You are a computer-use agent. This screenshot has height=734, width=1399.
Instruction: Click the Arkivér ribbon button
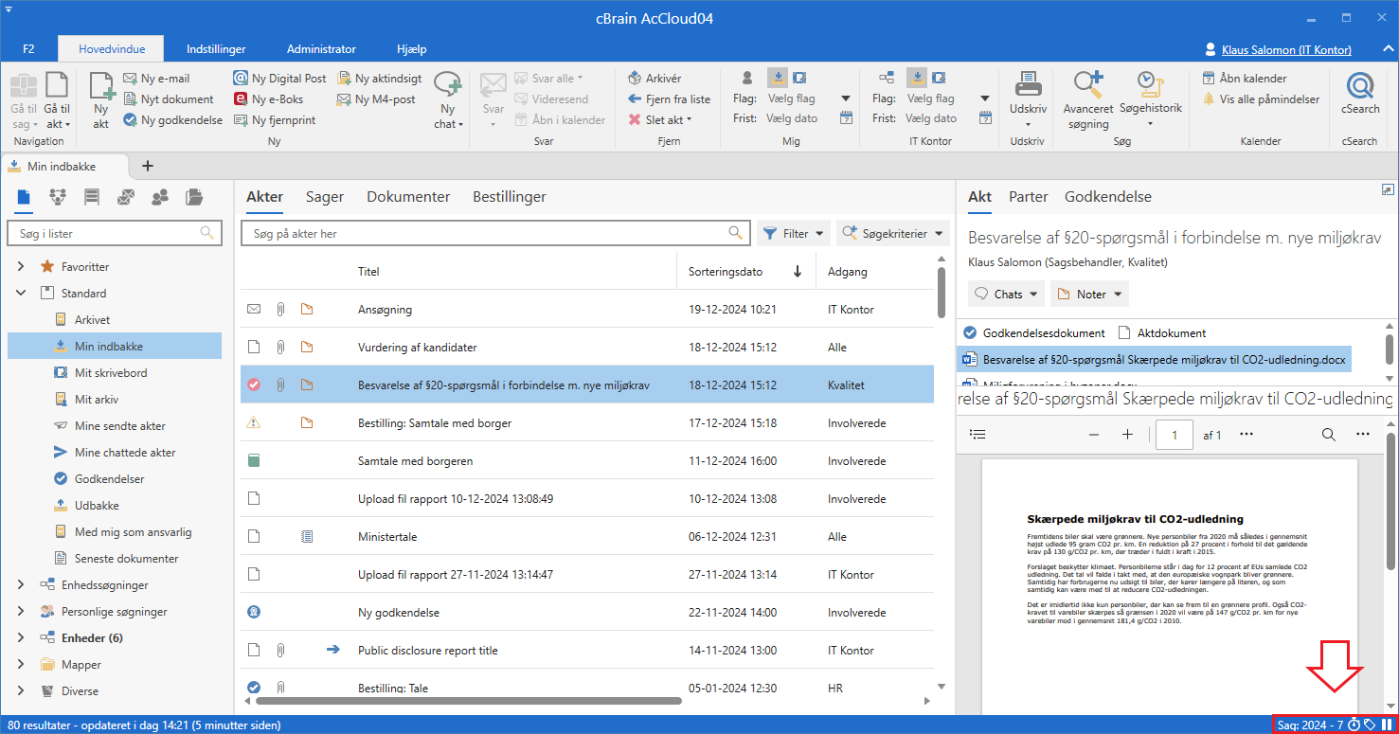pos(655,79)
